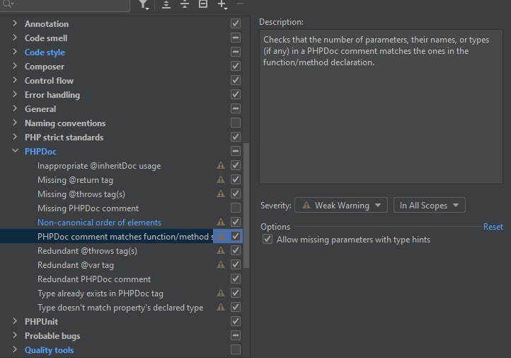Uncheck PHPDoc comment matches function/method checkbox

236,236
